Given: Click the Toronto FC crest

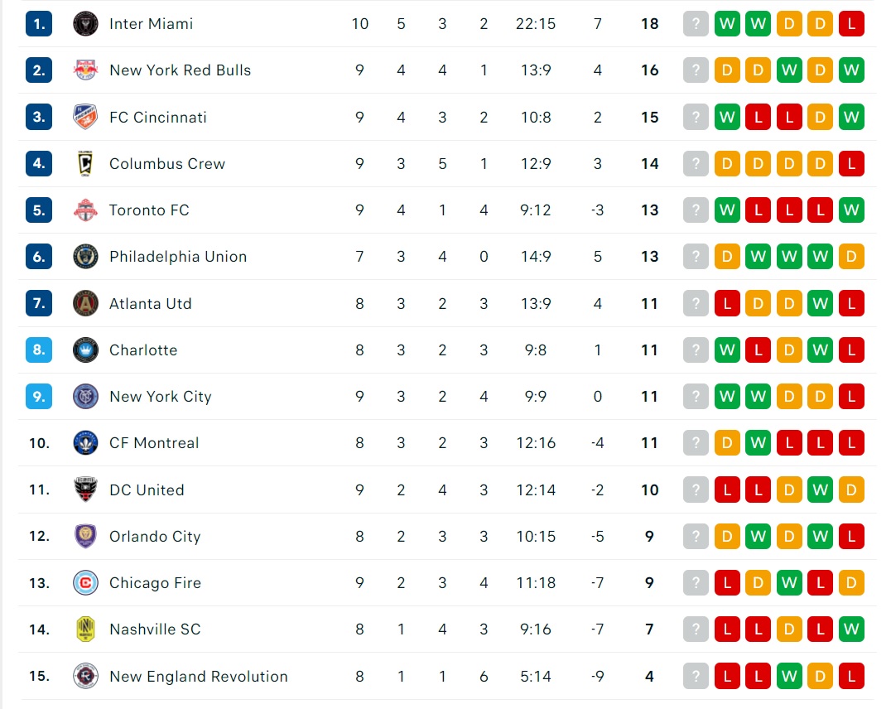Looking at the screenshot, I should (85, 210).
